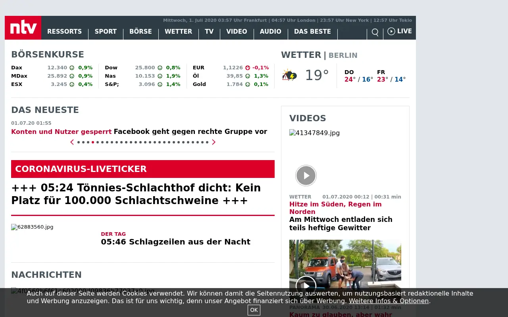Select WETTER in the navigation bar

pos(178,32)
